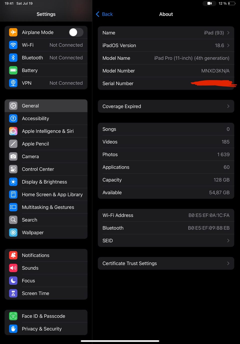Tap the Applications count 60

[x=226, y=167]
